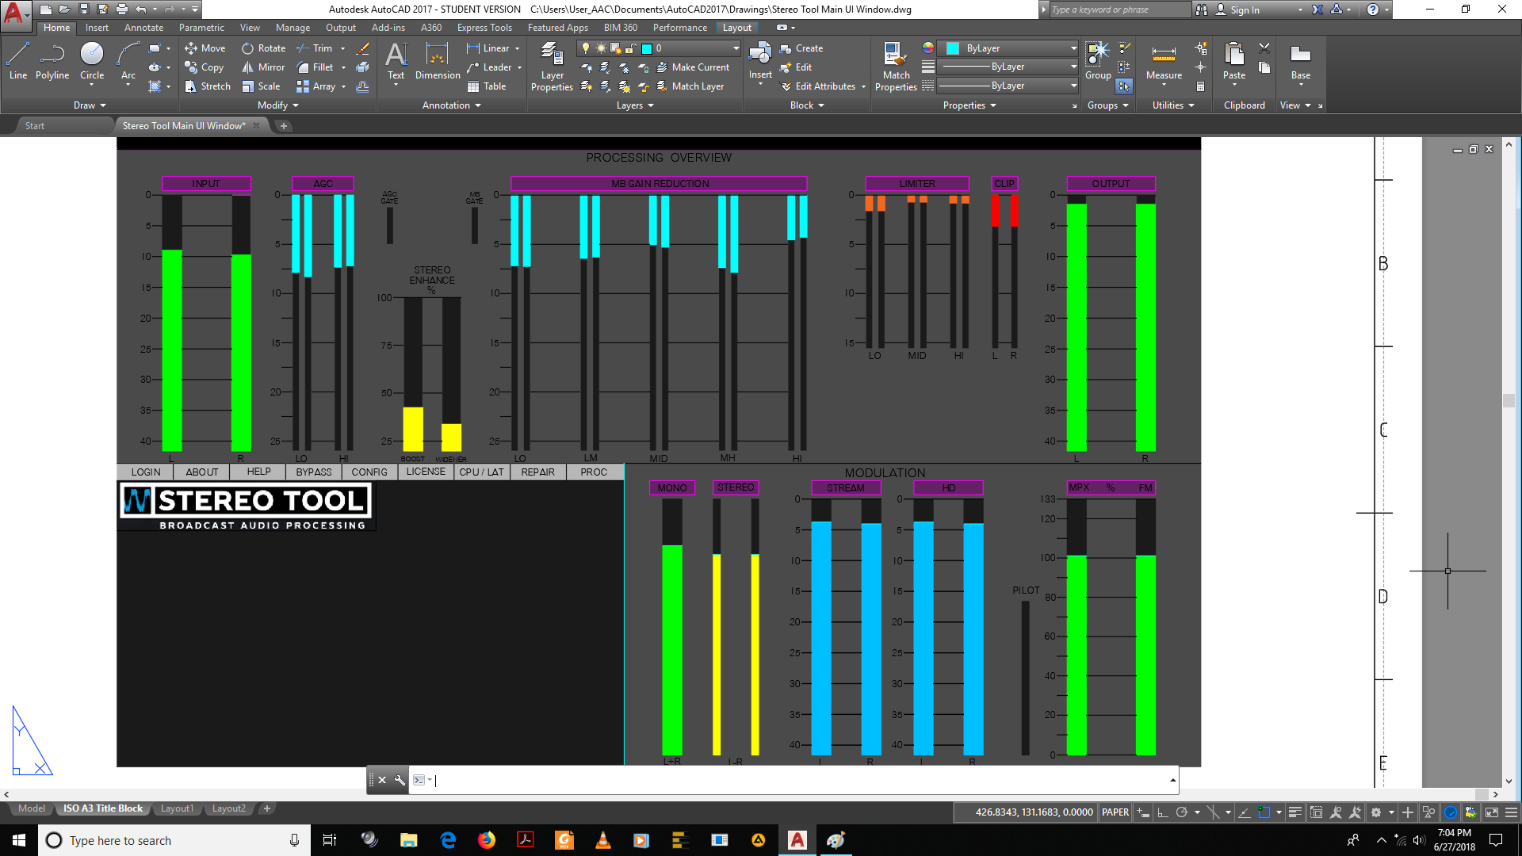Click Edit Attributes in Block panel
The height and width of the screenshot is (856, 1522).
pos(817,86)
